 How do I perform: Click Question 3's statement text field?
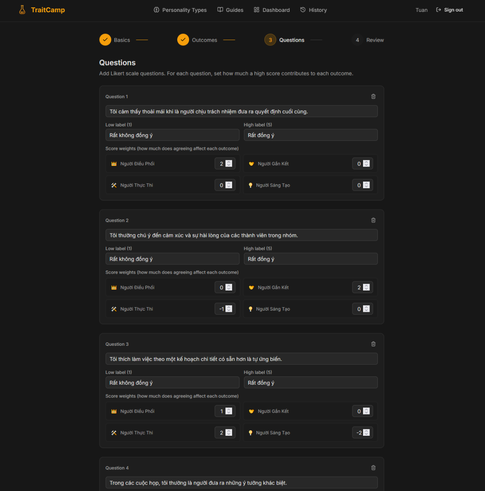coord(241,358)
